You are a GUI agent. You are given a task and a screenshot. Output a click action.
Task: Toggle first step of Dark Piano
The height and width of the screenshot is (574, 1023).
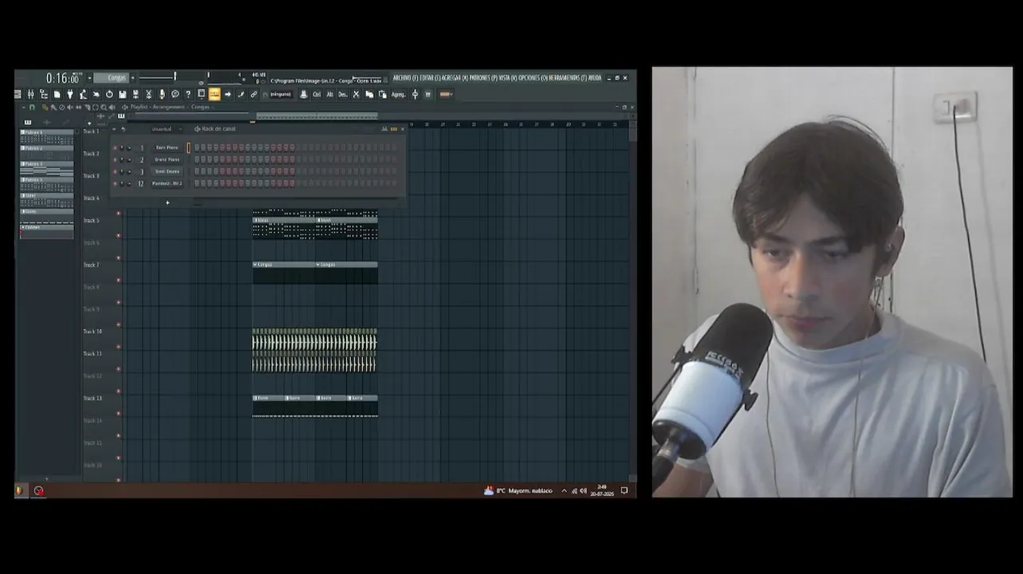pos(197,147)
